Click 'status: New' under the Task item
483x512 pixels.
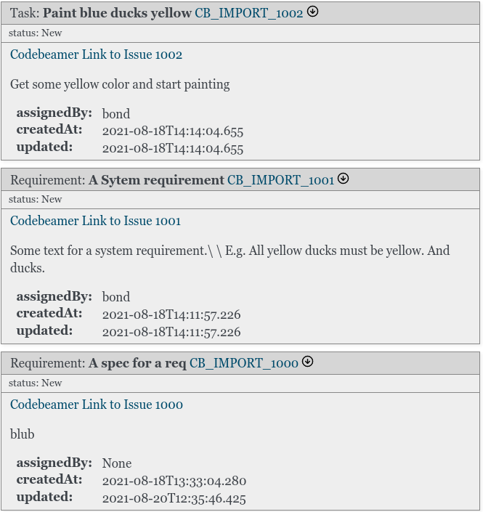pyautogui.click(x=36, y=33)
